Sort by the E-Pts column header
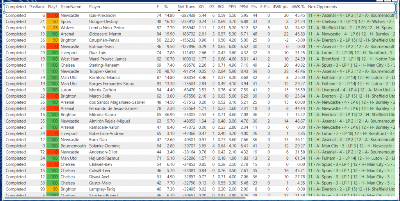400x201 pixels. (x=265, y=7)
